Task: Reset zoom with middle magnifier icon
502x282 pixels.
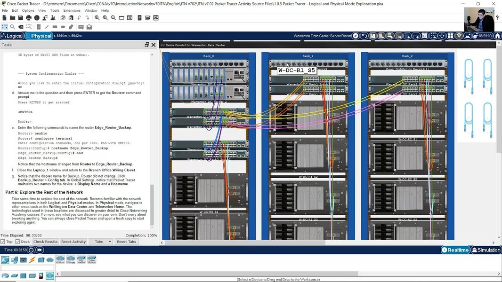Action: click(x=105, y=18)
